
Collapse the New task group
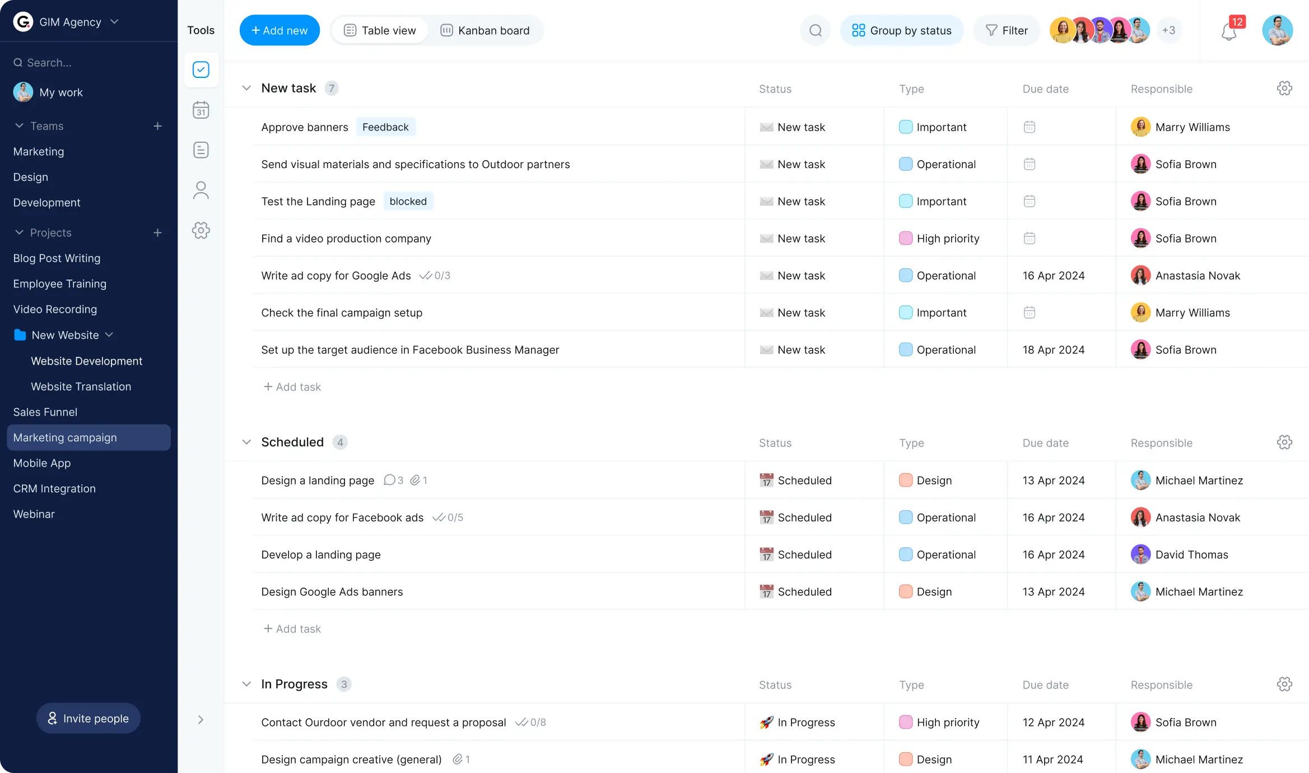246,88
